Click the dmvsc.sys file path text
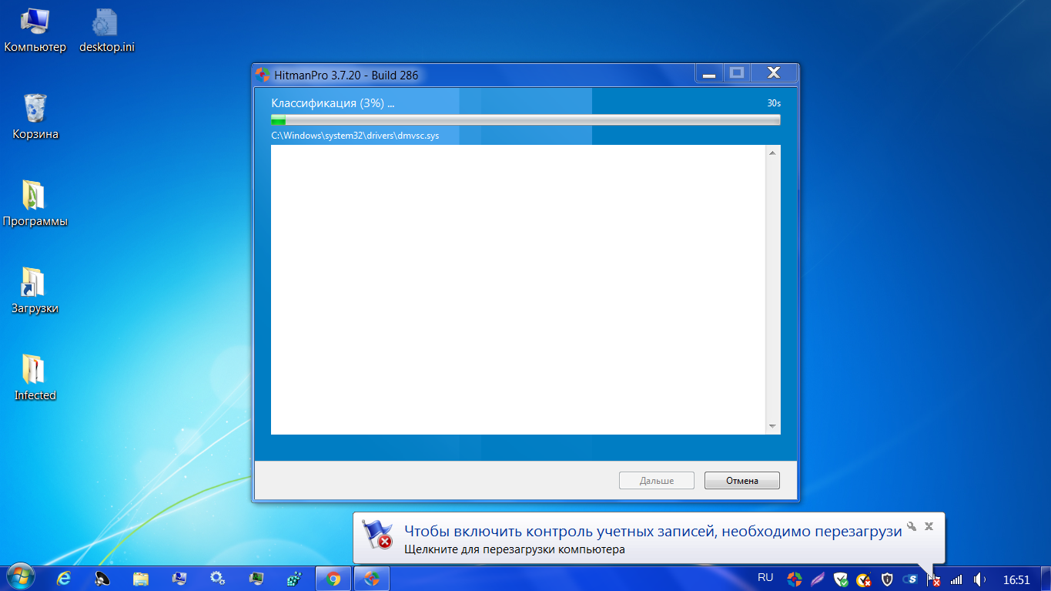1051x591 pixels. click(x=355, y=136)
